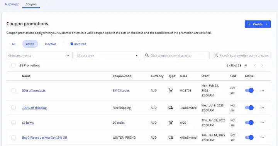Switch to the Automatic tab
Screen dimensions: 278x146
(x=12, y=4)
